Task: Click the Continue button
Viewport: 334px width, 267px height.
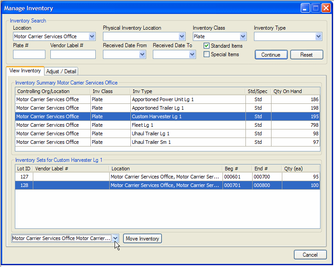Action: point(271,55)
